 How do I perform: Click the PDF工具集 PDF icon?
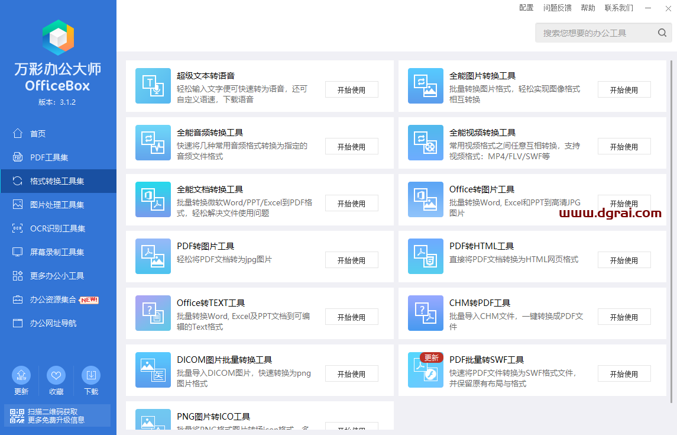(18, 157)
